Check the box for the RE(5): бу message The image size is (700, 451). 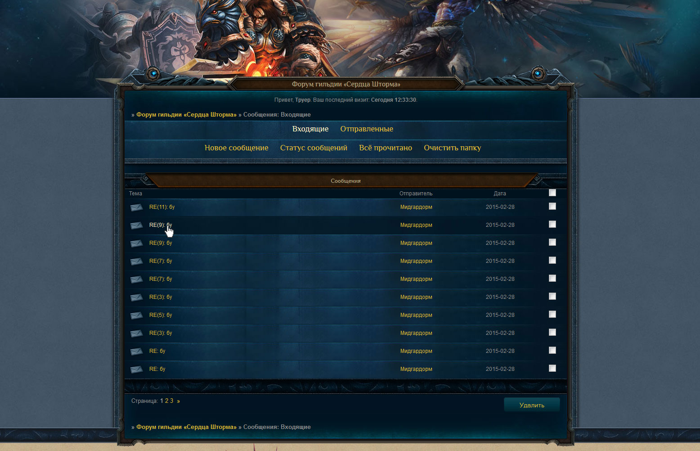552,314
